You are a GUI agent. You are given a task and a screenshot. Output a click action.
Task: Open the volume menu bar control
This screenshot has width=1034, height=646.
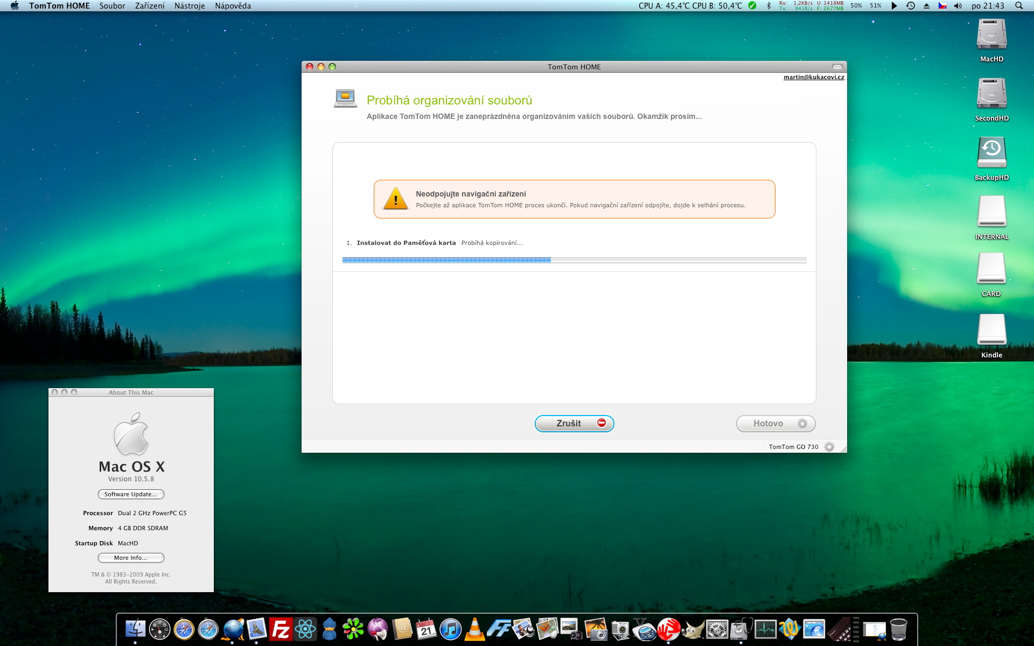point(958,6)
